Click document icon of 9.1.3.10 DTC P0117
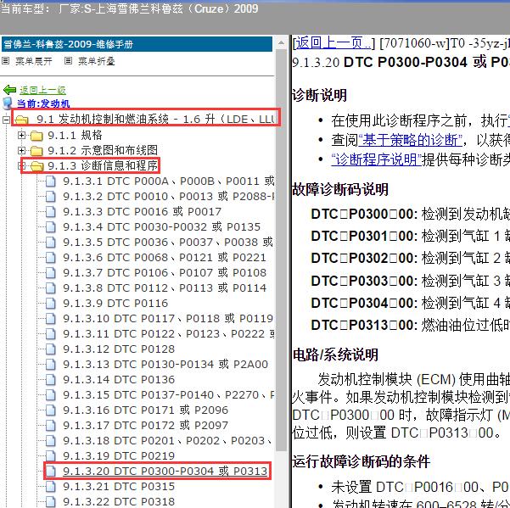 tap(50, 319)
